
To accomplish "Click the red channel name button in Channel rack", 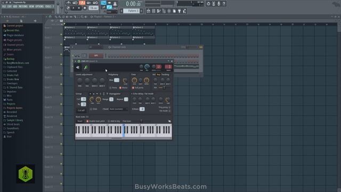I will pyautogui.click(x=96, y=55).
